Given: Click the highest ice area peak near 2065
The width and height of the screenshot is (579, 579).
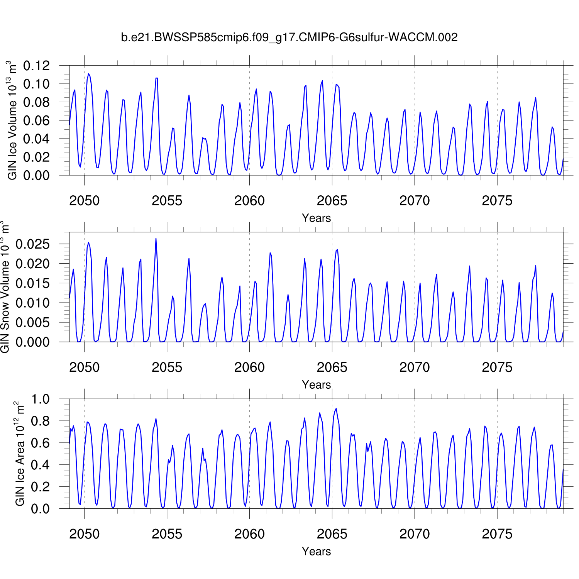Looking at the screenshot, I should (x=336, y=408).
